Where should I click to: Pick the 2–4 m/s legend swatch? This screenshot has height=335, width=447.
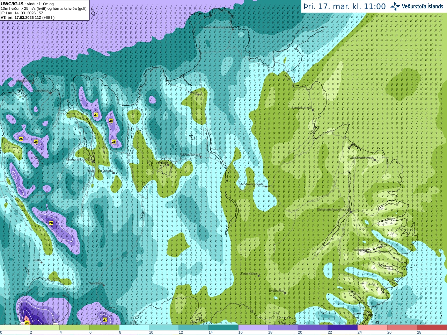(x=45, y=328)
